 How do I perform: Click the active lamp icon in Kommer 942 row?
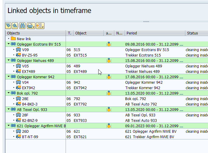pyautogui.click(x=109, y=77)
